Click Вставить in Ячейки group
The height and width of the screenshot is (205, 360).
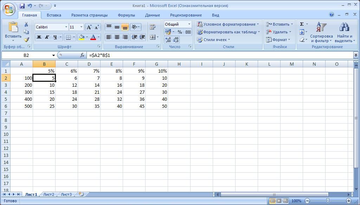tap(279, 24)
